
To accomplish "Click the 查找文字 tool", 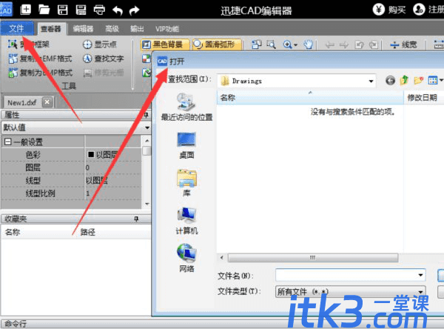I will point(104,59).
